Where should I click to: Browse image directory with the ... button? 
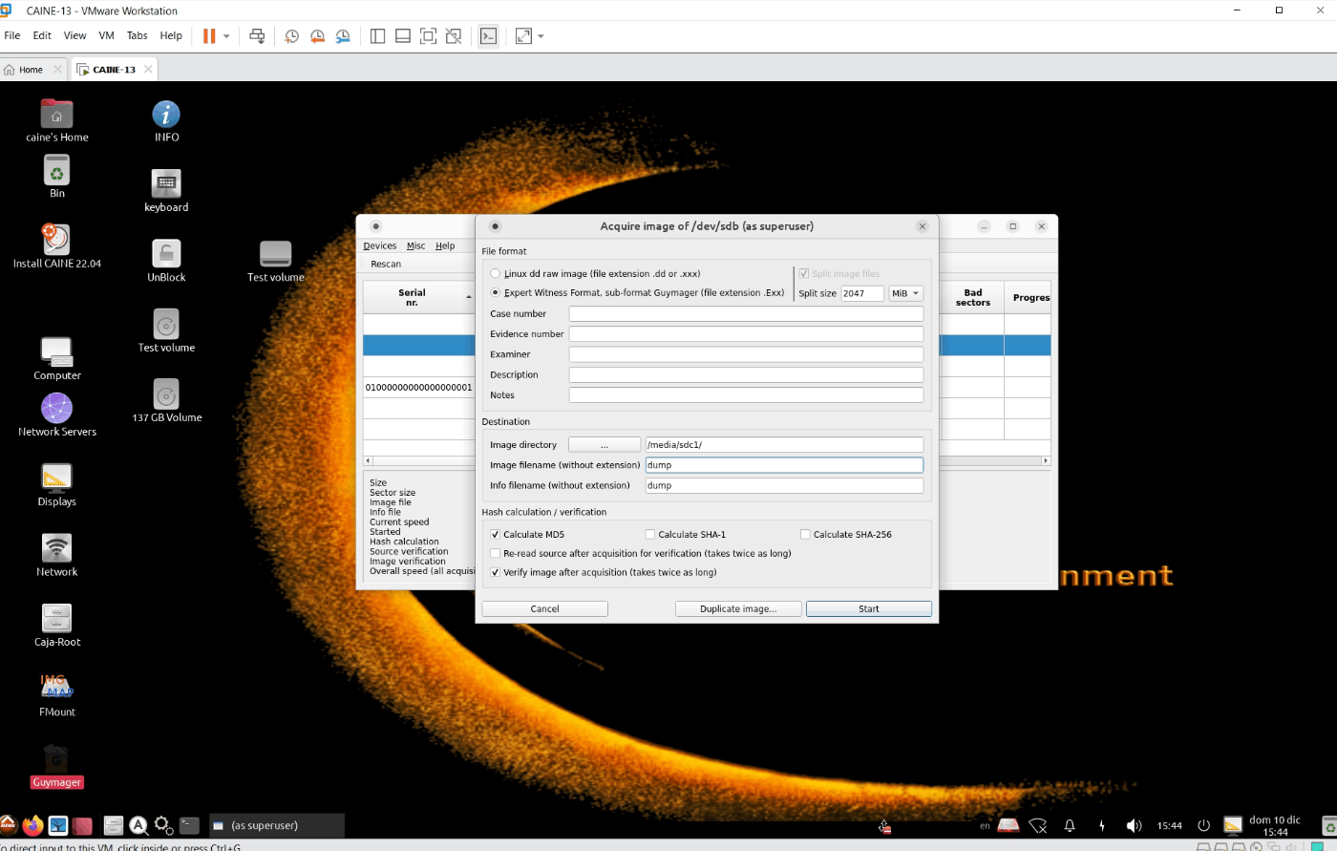(x=604, y=444)
